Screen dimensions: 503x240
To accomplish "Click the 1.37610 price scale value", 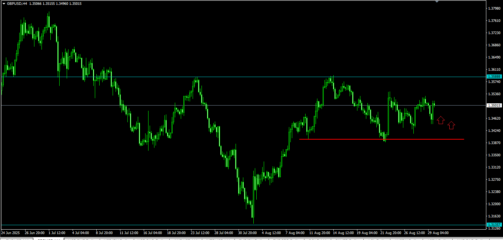I will click(495, 21).
